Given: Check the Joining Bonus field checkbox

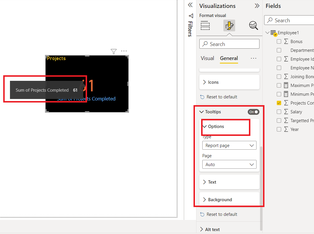Looking at the screenshot, I should (279, 77).
